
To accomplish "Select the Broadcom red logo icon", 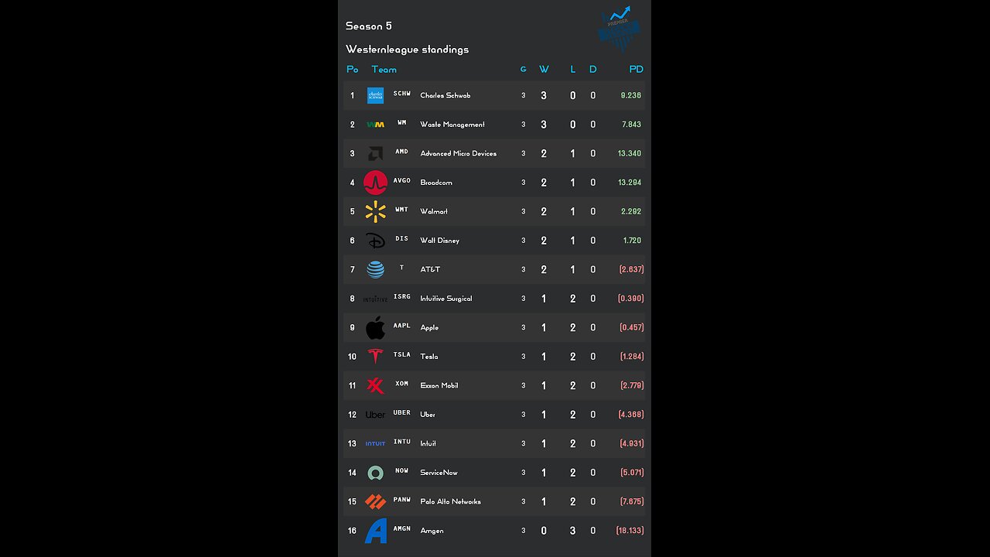I will pos(375,183).
